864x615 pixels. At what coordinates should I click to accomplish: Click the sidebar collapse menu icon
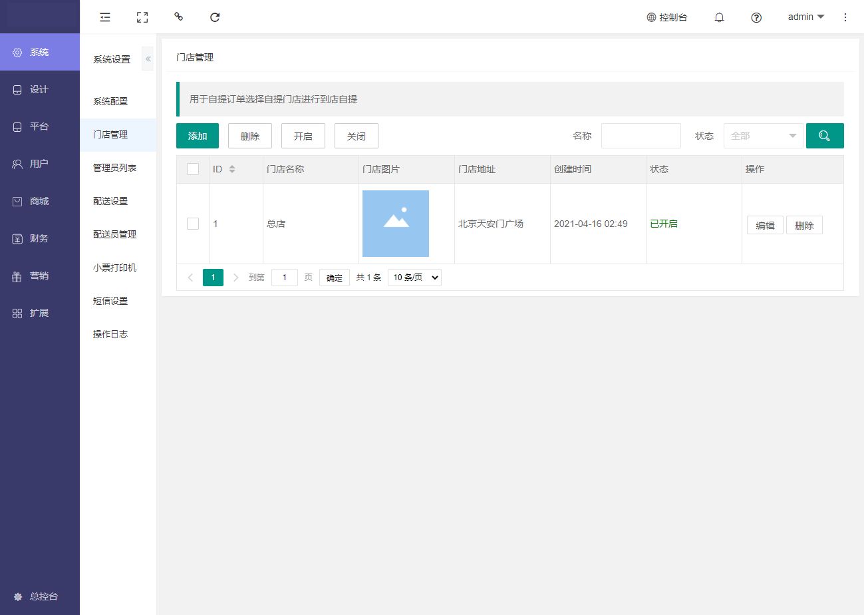pyautogui.click(x=104, y=17)
